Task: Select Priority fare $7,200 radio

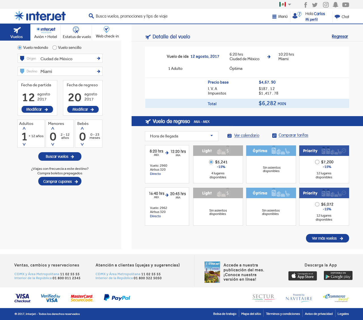Action: (x=317, y=162)
